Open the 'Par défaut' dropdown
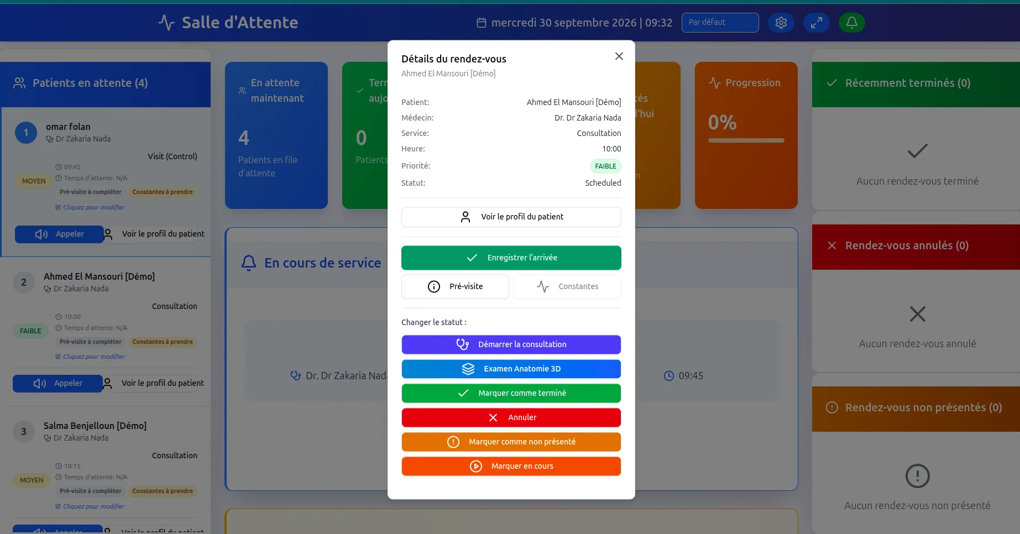The width and height of the screenshot is (1020, 534). tap(720, 23)
